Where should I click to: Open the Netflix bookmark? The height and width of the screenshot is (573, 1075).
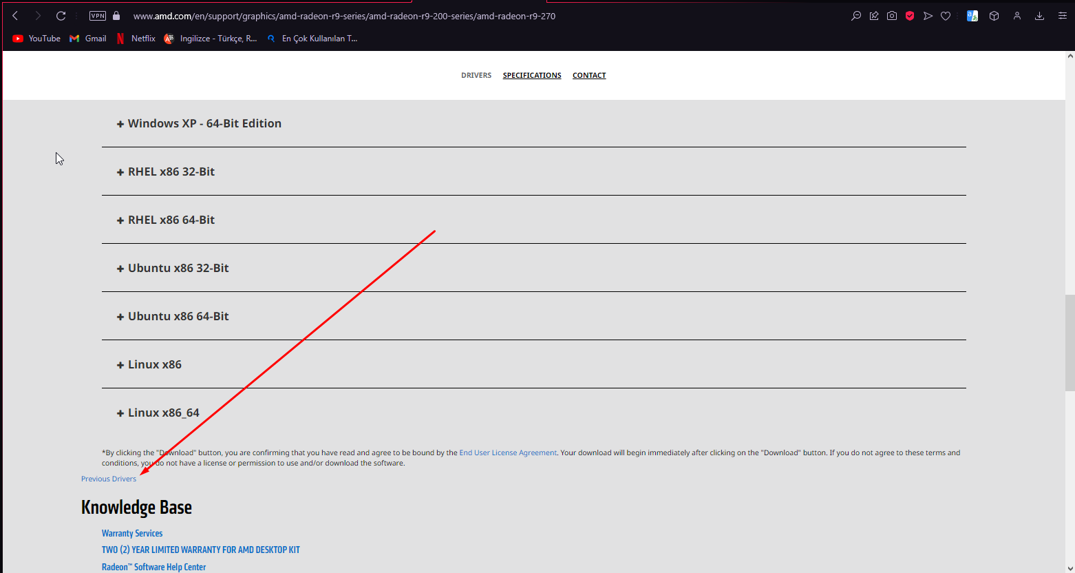(136, 39)
